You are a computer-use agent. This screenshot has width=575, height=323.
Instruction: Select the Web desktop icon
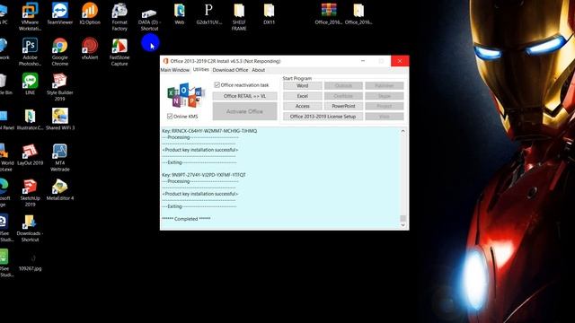coord(180,13)
